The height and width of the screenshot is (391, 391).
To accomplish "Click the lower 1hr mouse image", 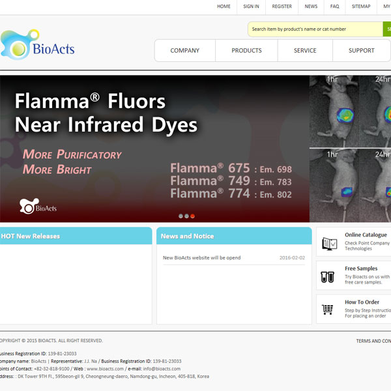I will click(x=334, y=186).
